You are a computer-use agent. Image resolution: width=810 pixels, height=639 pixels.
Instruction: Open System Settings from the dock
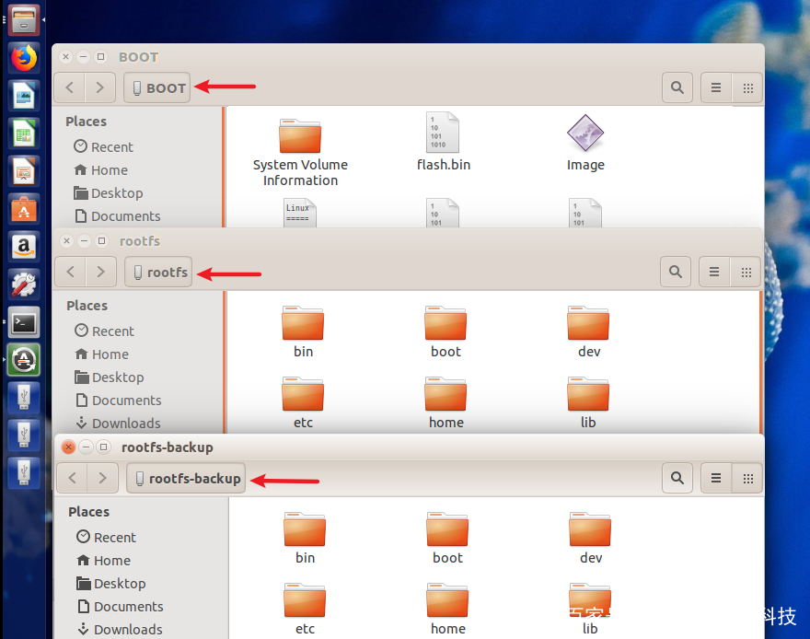[24, 285]
